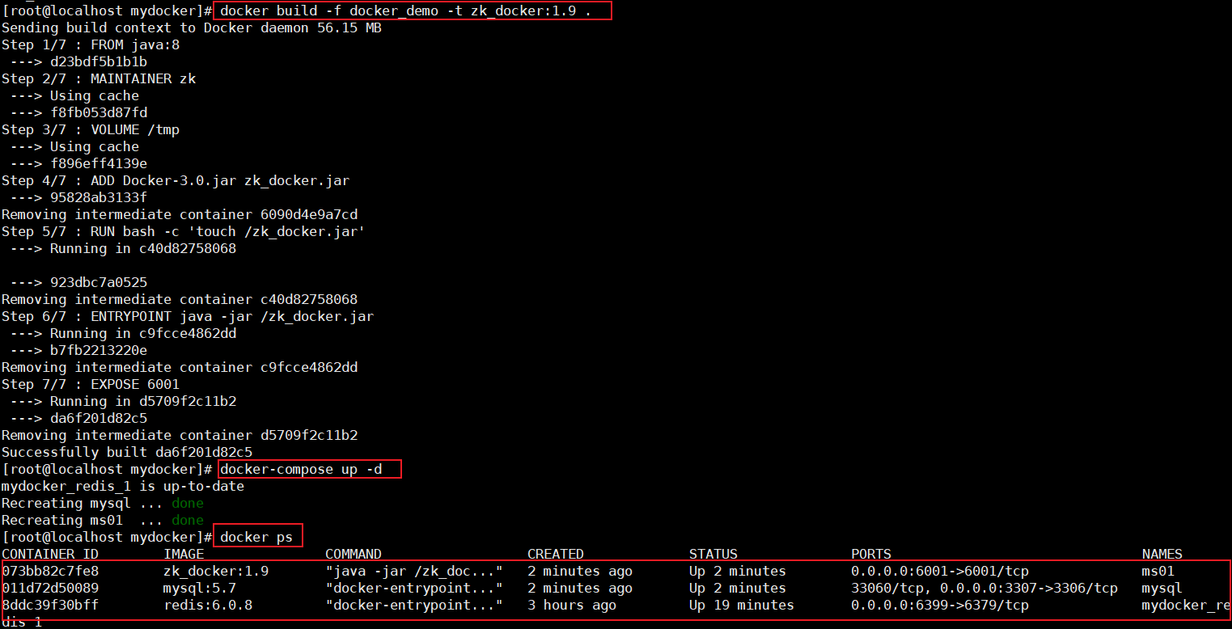Click container ID 073bb82c7fe8
The width and height of the screenshot is (1232, 629).
[x=50, y=572]
